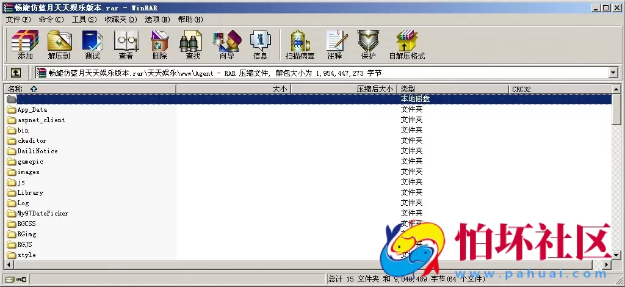Screen dimensions: 625x287
Task: Click the vertical scrollbar up arrow
Action: pyautogui.click(x=616, y=89)
